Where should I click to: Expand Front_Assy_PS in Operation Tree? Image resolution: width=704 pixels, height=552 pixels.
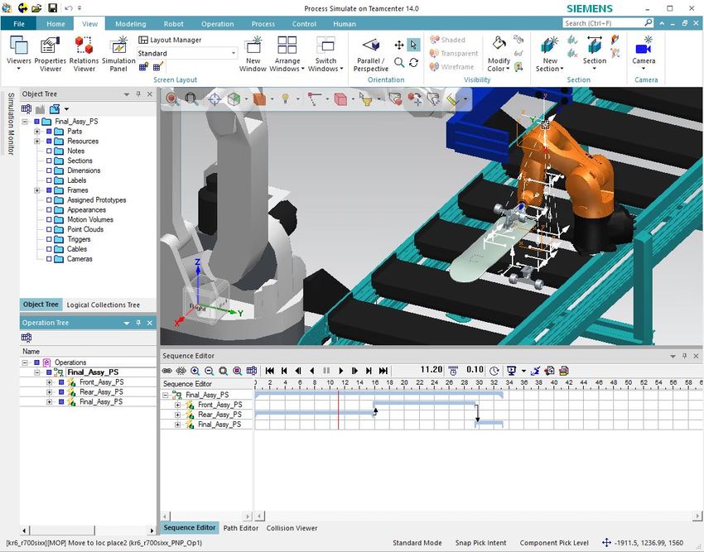click(x=49, y=382)
